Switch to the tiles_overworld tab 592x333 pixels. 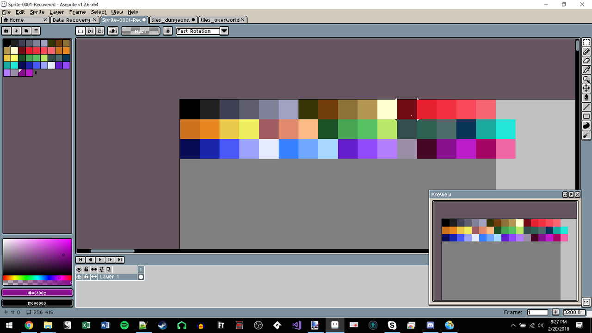coord(222,20)
